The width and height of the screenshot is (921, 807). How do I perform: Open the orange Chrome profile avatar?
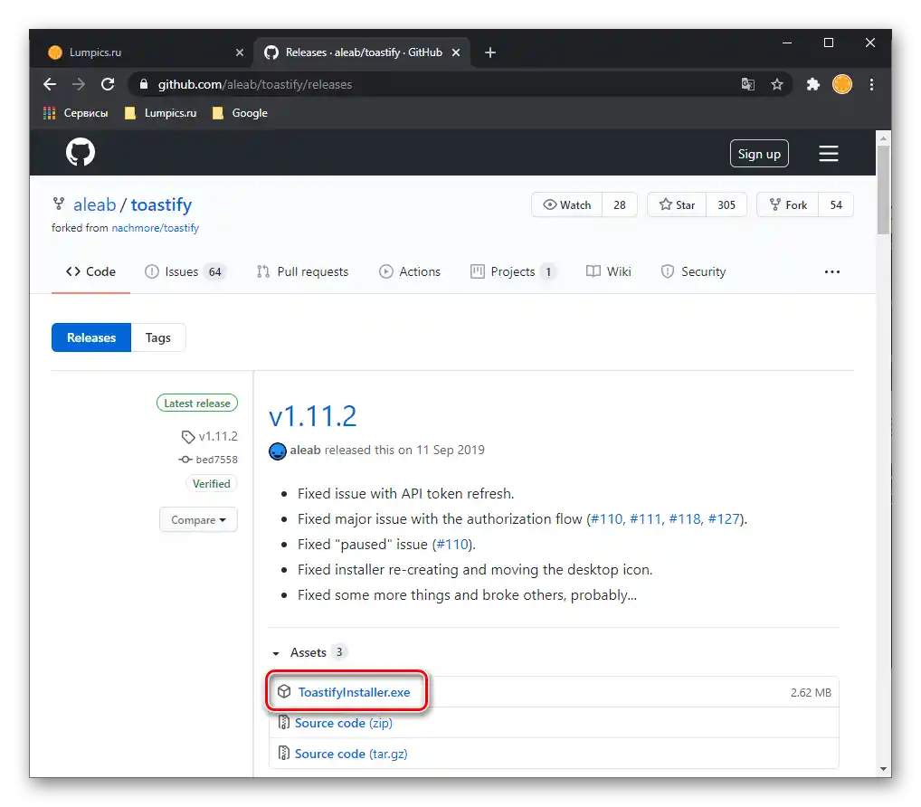coord(842,84)
